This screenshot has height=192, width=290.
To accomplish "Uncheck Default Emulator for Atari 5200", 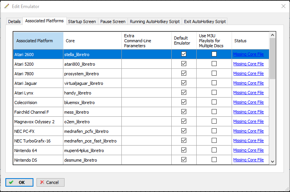I will [x=184, y=64].
